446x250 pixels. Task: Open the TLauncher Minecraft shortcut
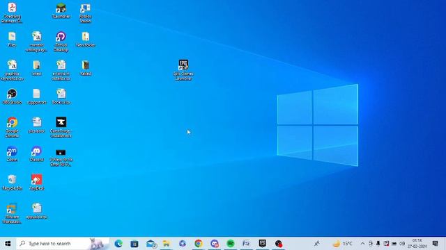(61, 11)
